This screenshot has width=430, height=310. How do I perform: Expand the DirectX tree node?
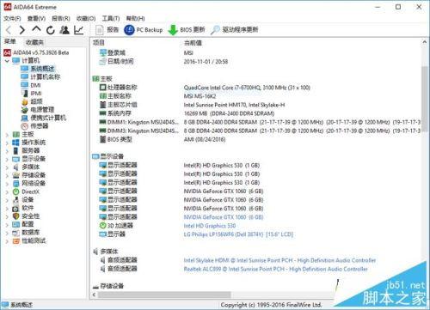pos(7,192)
